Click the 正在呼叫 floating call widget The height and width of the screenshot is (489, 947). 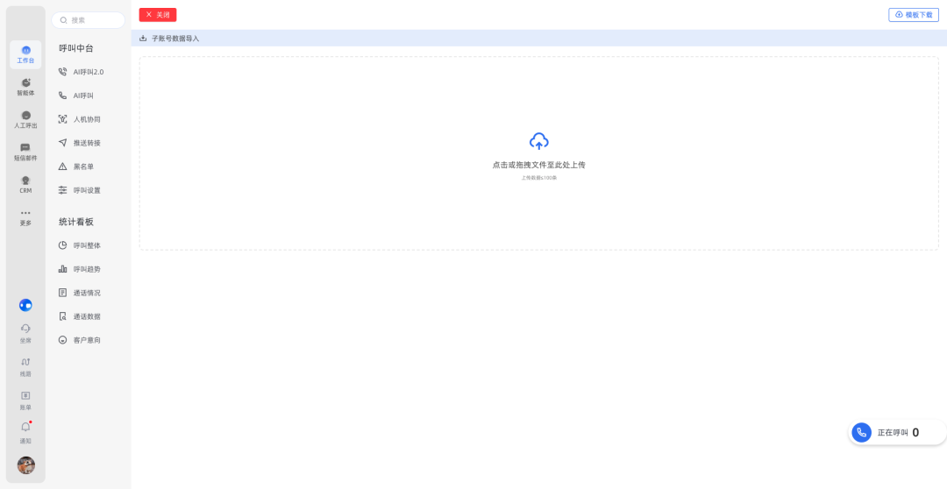[x=896, y=432]
